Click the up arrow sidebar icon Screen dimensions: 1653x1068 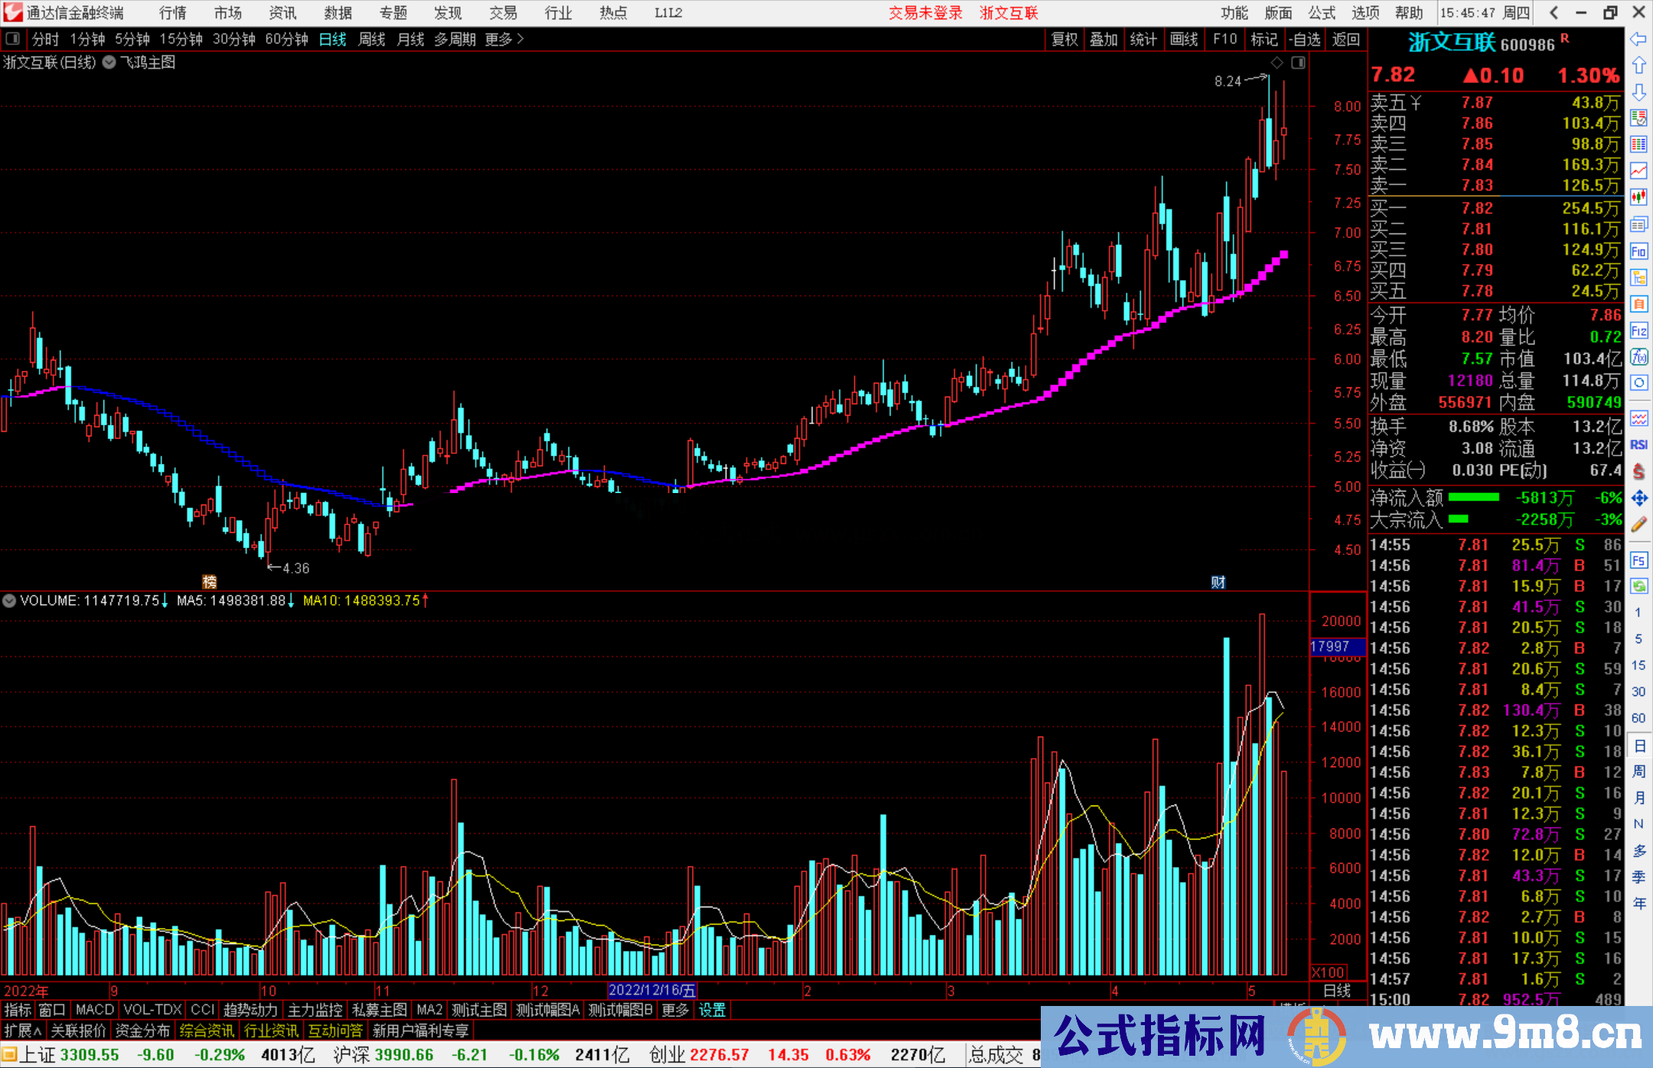[1638, 66]
